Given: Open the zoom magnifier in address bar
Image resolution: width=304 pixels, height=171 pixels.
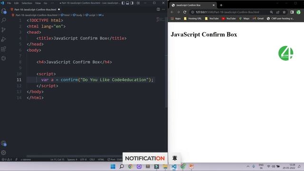Looking at the screenshot, I should point(271,12).
